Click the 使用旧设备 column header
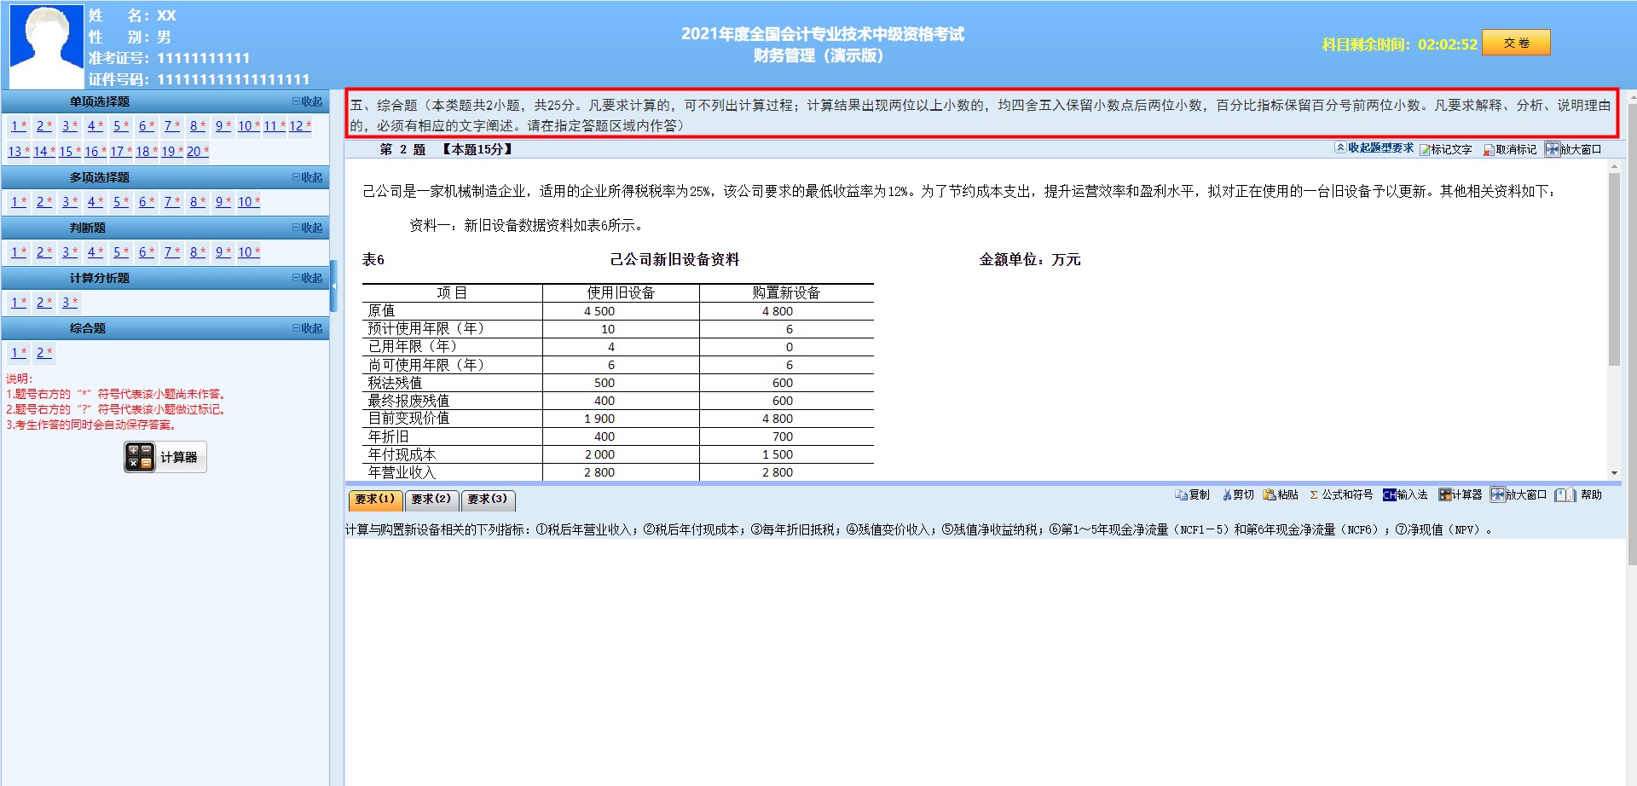 point(621,292)
